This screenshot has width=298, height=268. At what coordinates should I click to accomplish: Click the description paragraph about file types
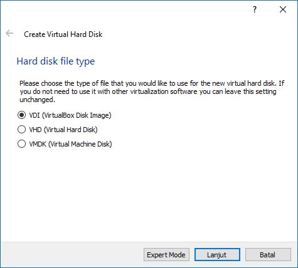152,91
